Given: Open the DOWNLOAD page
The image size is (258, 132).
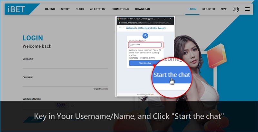Looking at the screenshot, I should click(x=143, y=9).
